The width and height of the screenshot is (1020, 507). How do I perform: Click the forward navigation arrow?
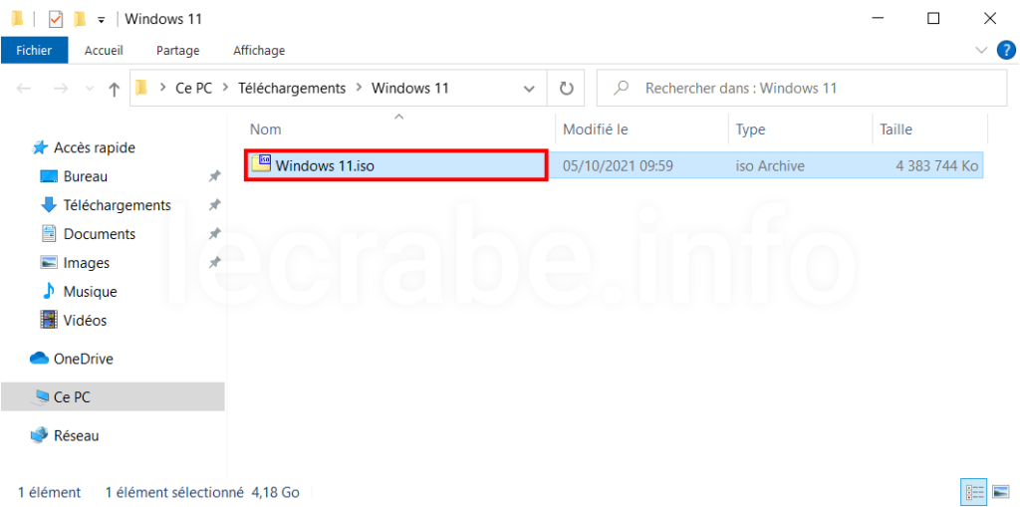tap(60, 88)
